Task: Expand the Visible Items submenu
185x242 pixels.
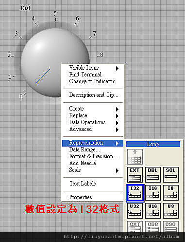Action: 93,68
